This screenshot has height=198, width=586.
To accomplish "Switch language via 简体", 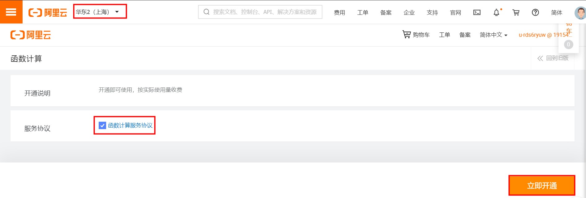I will [x=557, y=13].
